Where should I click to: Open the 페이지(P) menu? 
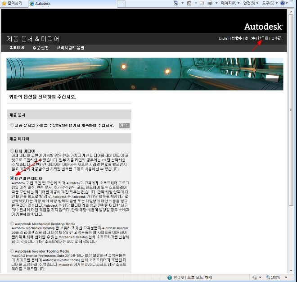point(230,3)
